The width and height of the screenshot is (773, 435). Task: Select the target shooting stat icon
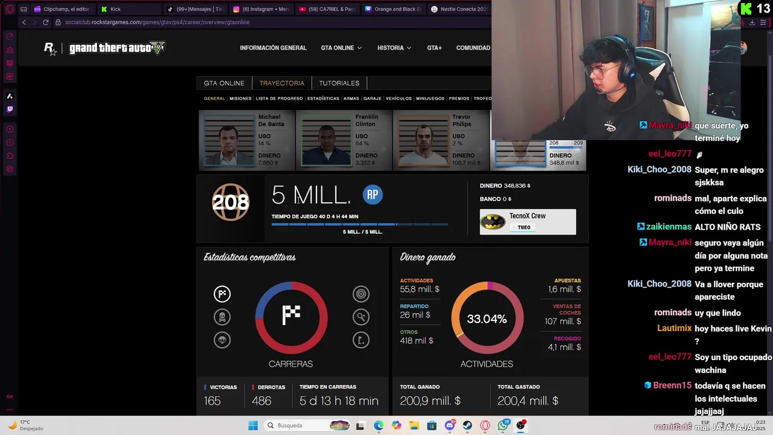point(361,294)
